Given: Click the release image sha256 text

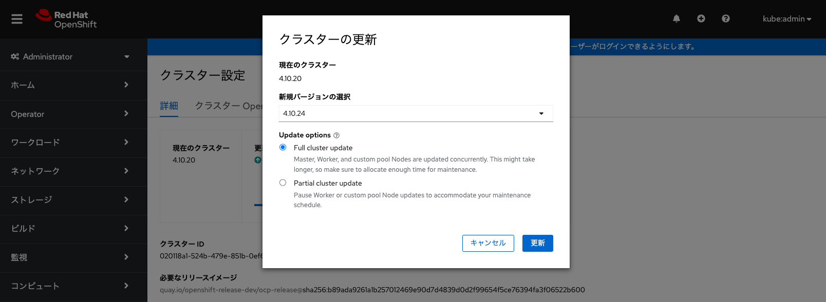Looking at the screenshot, I should pos(444,290).
